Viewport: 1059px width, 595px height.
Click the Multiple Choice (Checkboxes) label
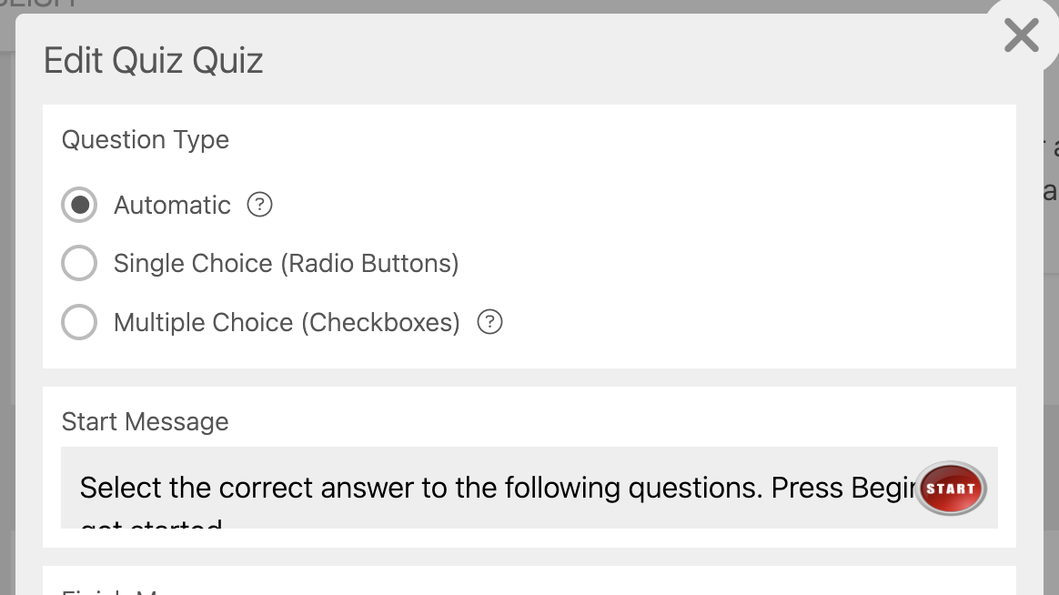point(287,322)
